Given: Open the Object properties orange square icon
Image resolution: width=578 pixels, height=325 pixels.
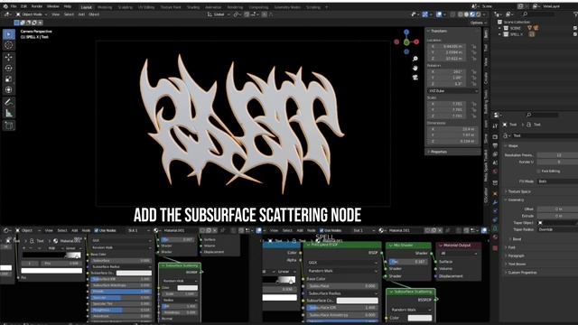Looking at the screenshot, I should (x=495, y=193).
